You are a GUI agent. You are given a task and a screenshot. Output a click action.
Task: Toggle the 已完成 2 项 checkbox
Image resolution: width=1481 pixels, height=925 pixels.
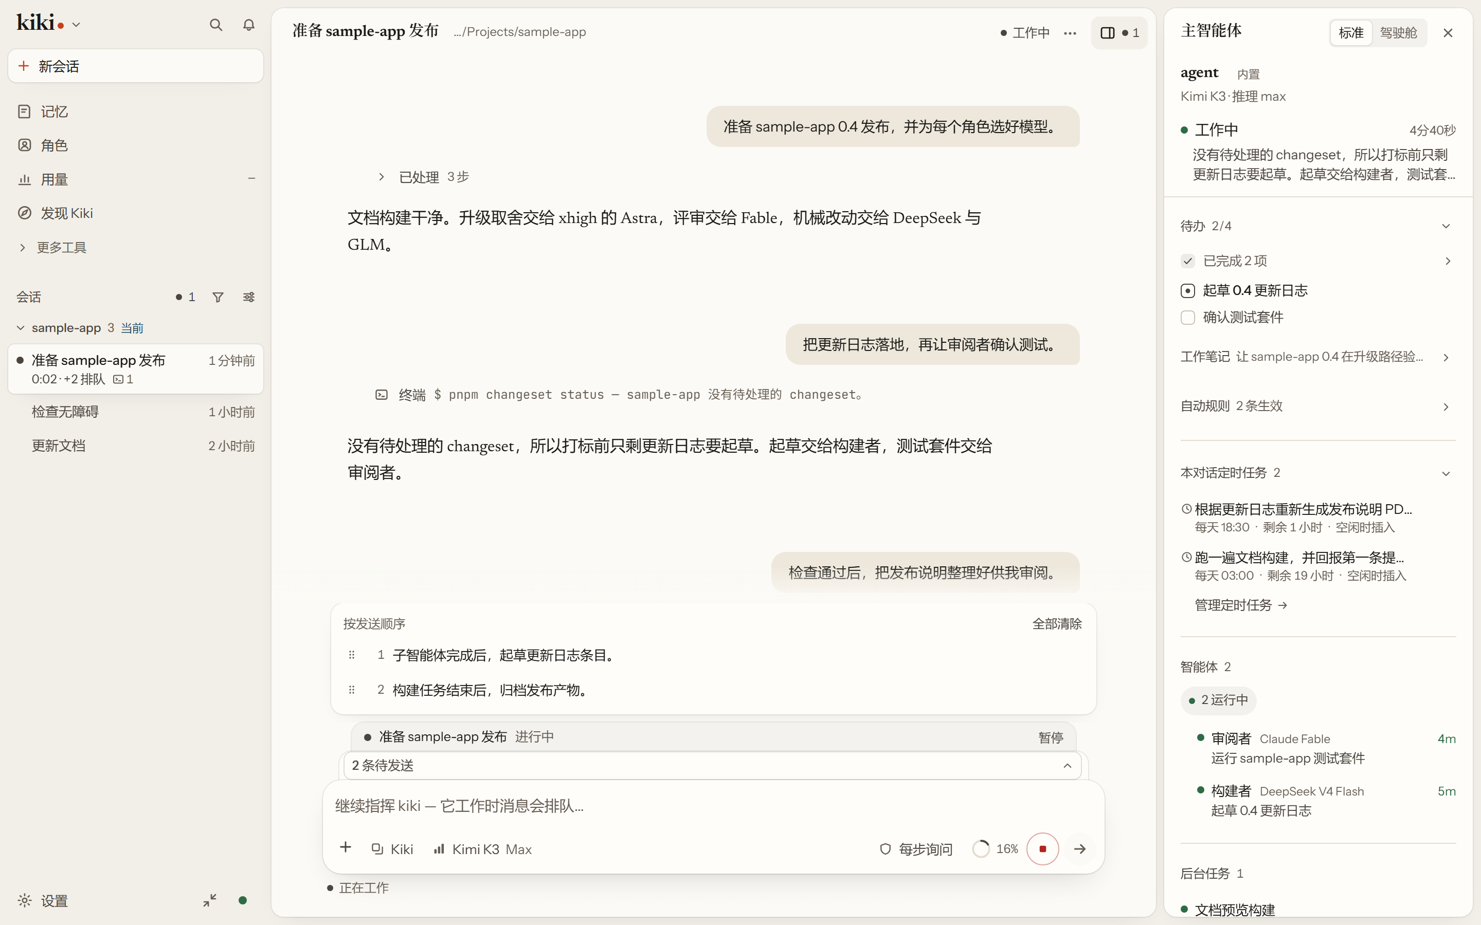click(x=1187, y=261)
